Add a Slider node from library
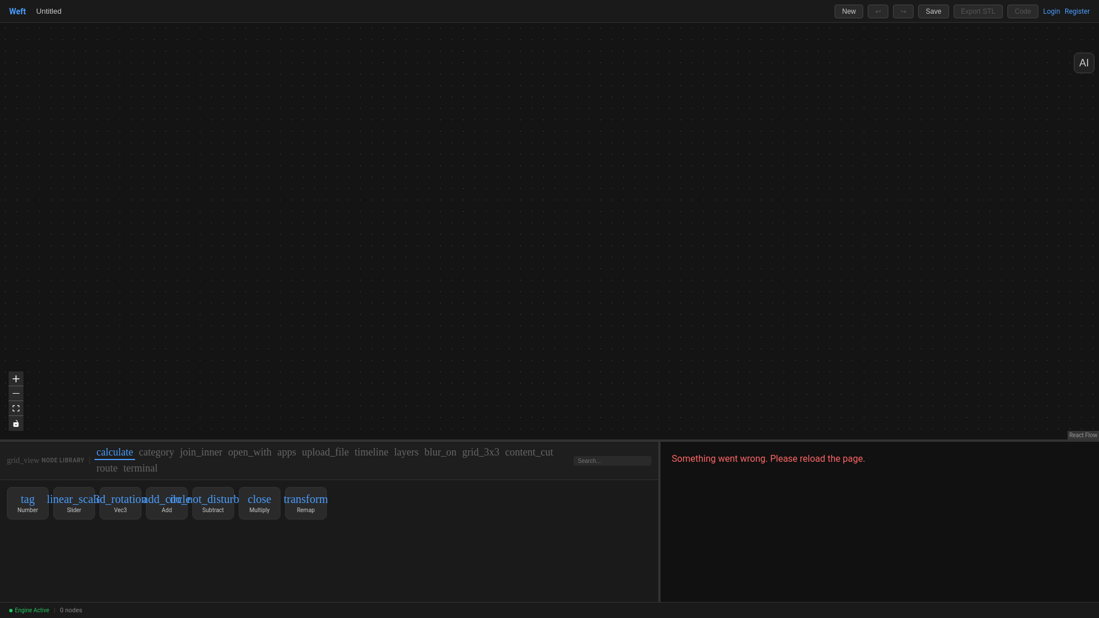 tap(74, 503)
